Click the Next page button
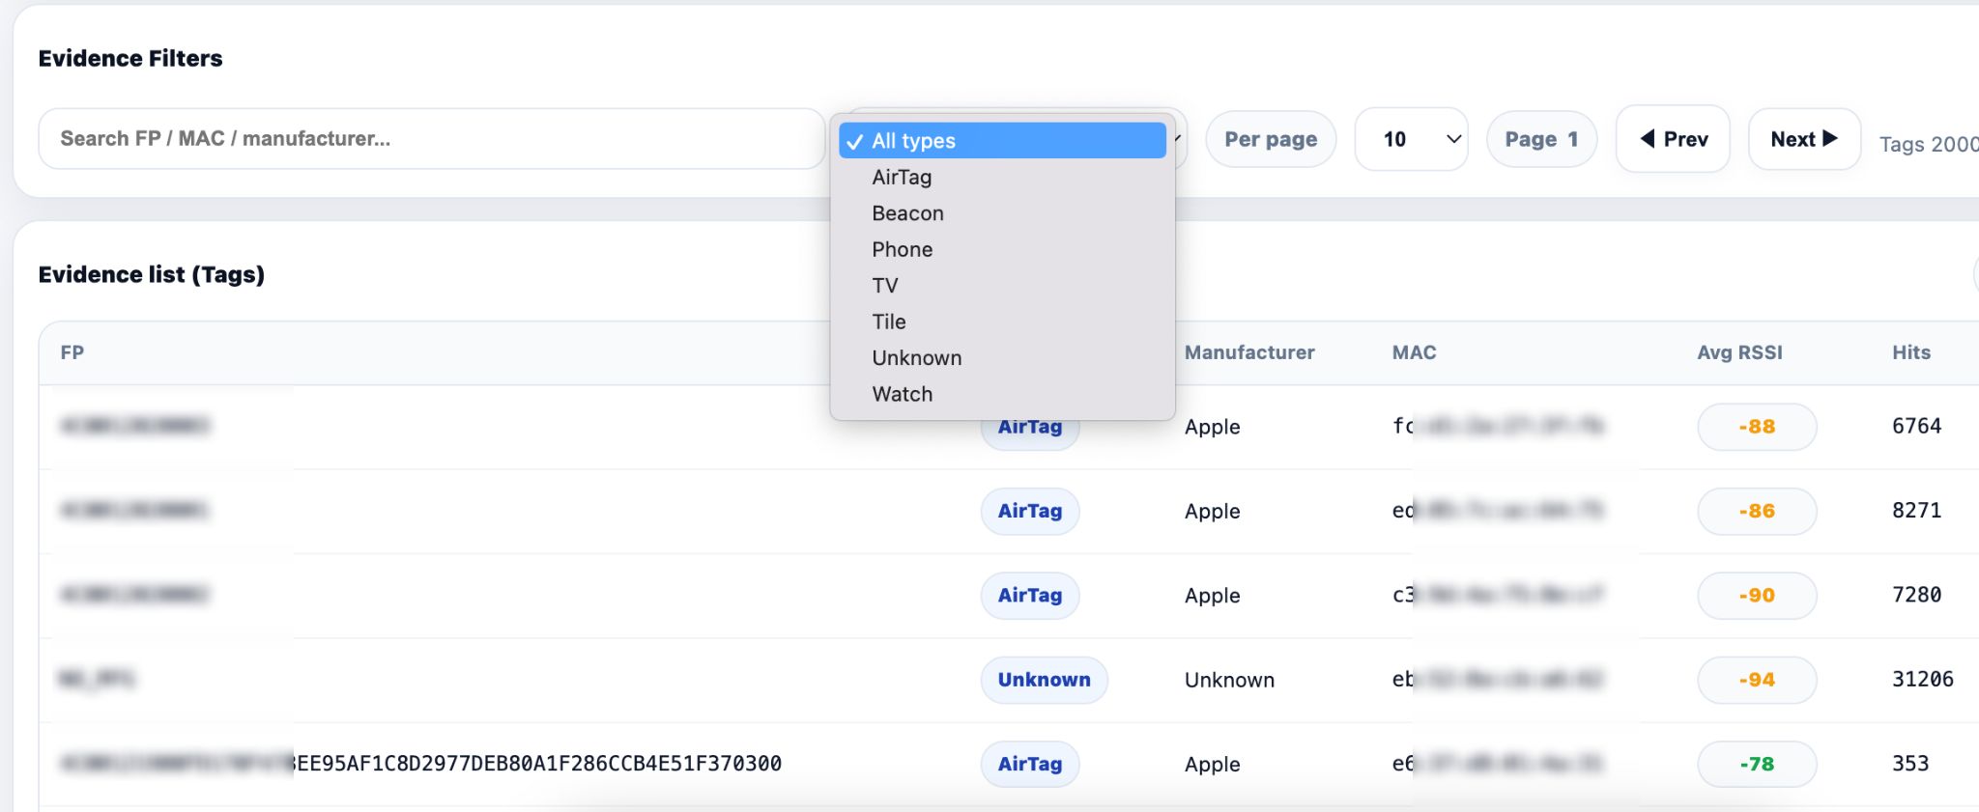1979x812 pixels. click(x=1803, y=140)
